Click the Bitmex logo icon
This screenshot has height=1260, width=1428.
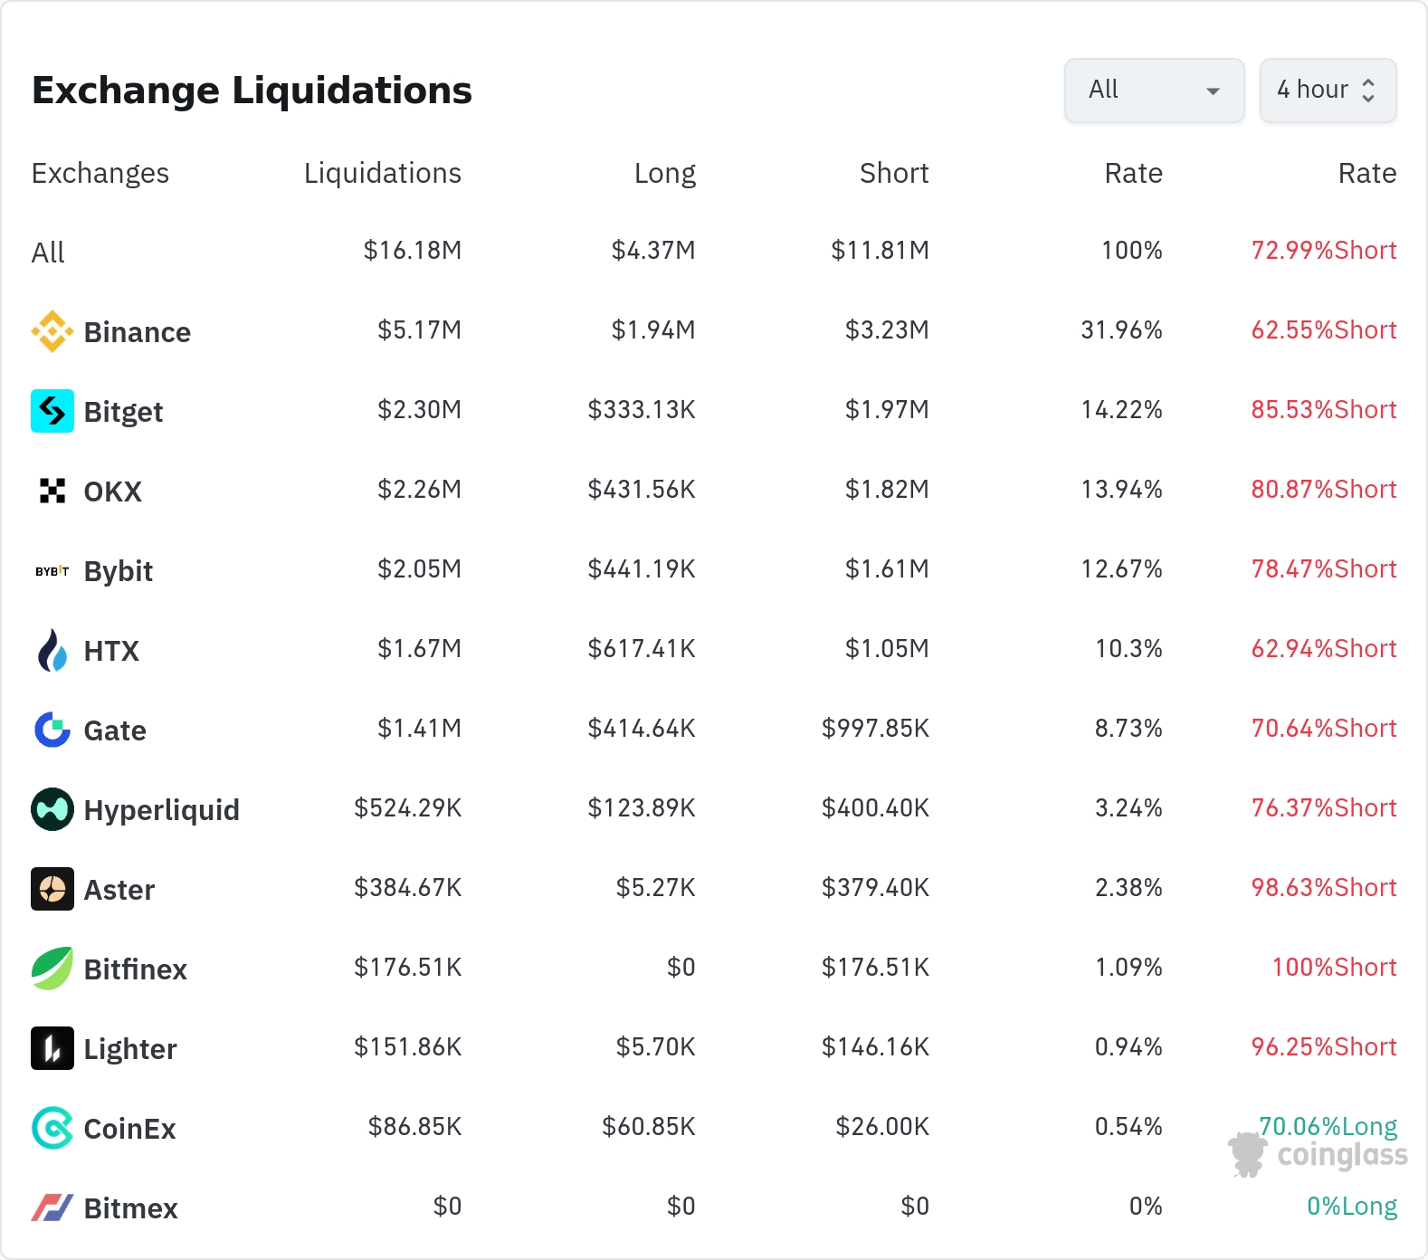pos(52,1207)
